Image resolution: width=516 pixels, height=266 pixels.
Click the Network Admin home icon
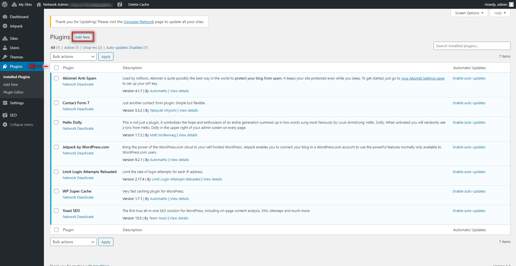39,4
